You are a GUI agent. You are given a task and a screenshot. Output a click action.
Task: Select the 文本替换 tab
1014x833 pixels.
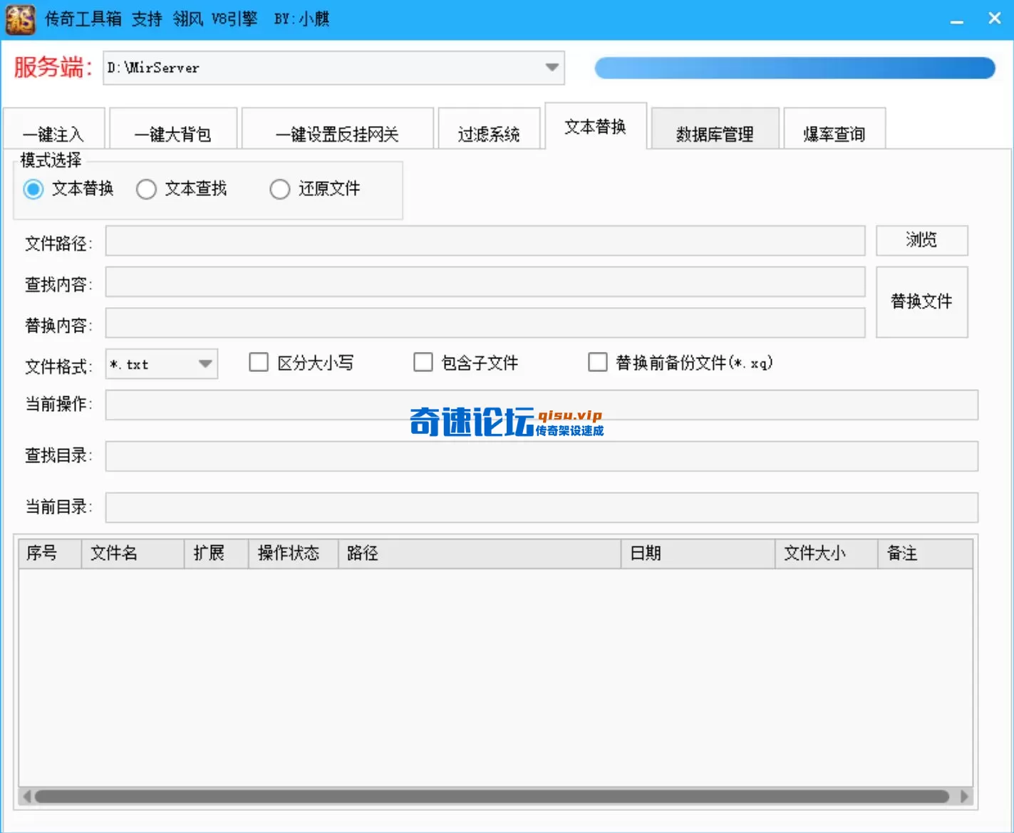(x=596, y=127)
